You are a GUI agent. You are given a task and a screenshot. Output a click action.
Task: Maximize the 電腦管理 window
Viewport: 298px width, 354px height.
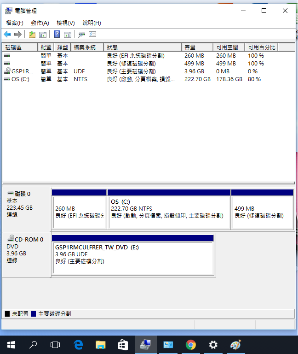point(264,11)
